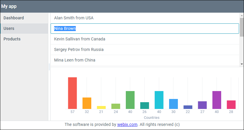Screen dimensions: 244x130
Task: Open the webix.com link
Action: tap(127, 124)
